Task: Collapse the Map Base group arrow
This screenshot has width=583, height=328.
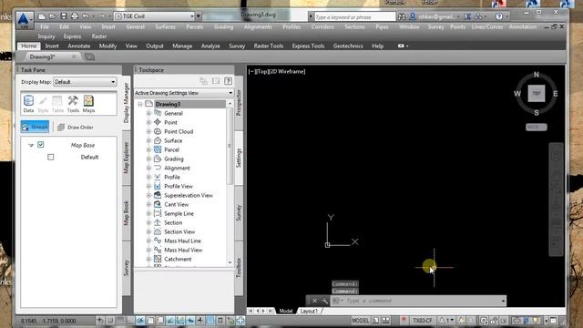Action: click(x=31, y=145)
